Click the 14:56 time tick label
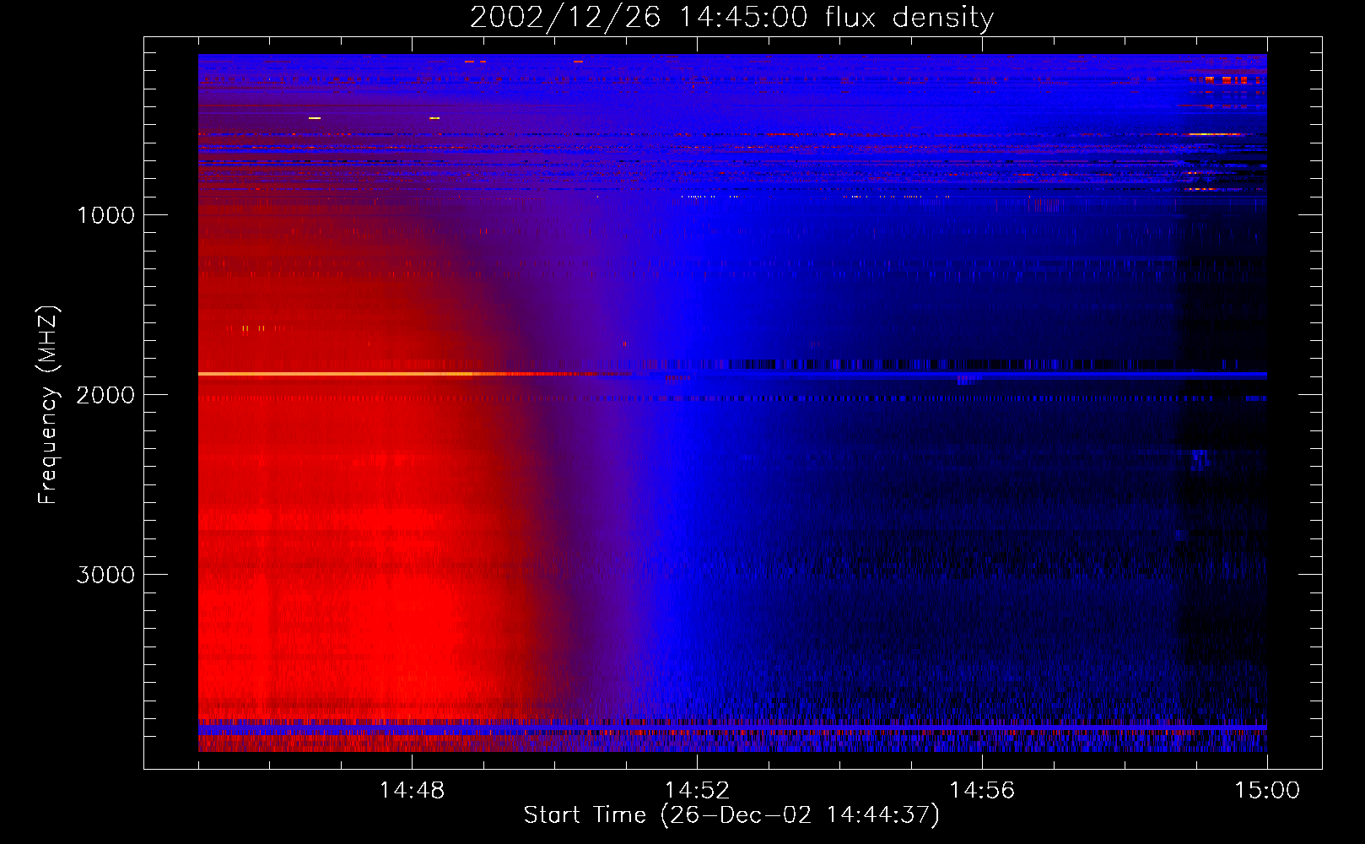 point(982,791)
